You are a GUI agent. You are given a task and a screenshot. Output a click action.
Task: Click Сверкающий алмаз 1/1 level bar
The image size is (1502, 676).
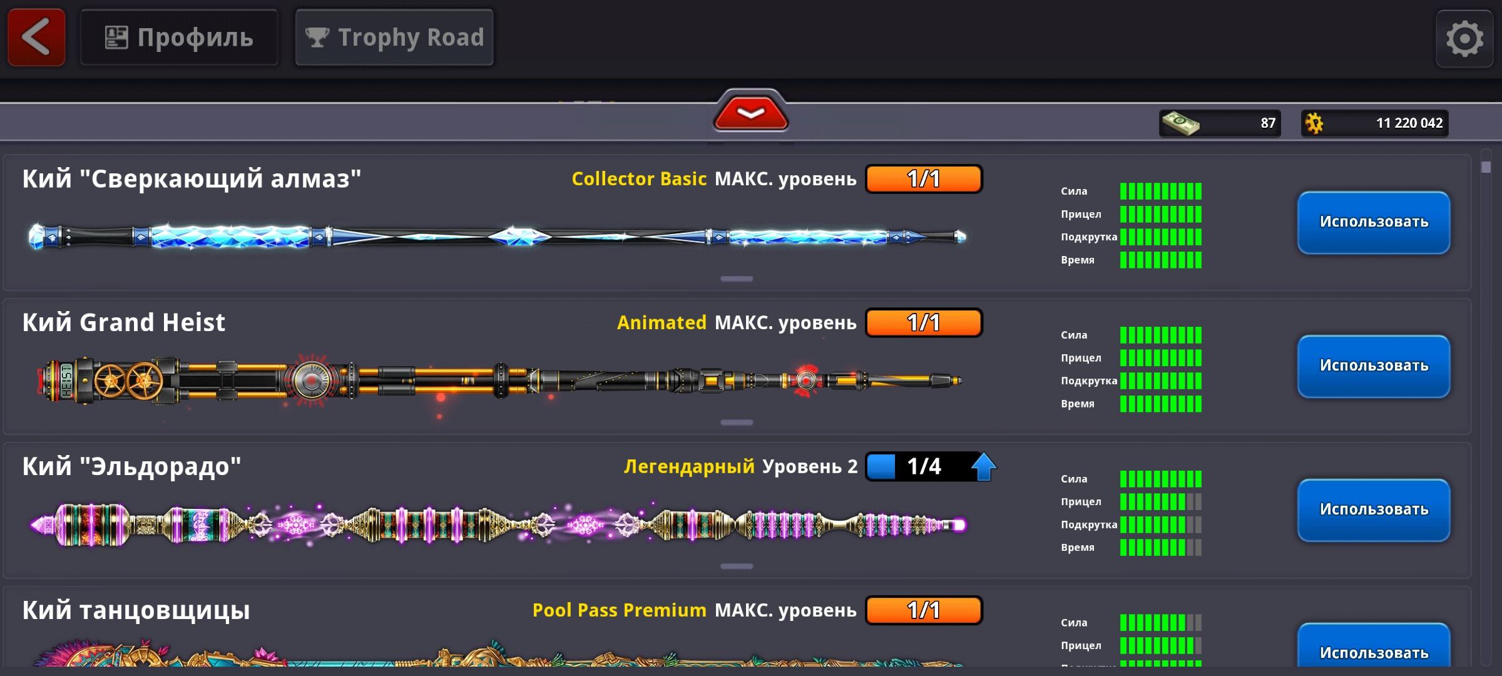(924, 179)
